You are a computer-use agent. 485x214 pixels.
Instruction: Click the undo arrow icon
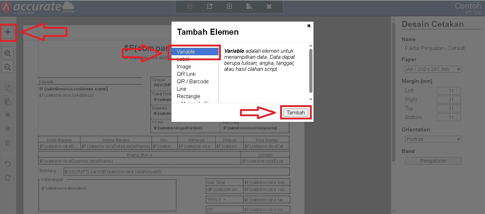click(7, 164)
